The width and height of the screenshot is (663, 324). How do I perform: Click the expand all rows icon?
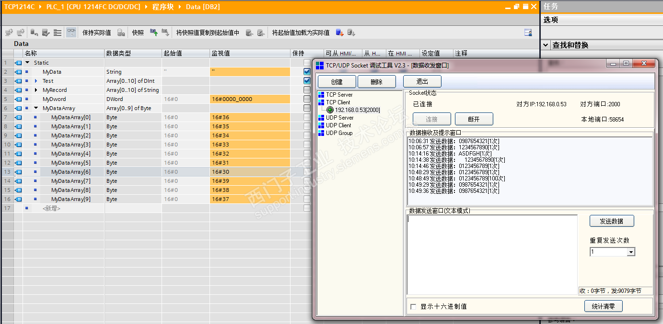(58, 33)
